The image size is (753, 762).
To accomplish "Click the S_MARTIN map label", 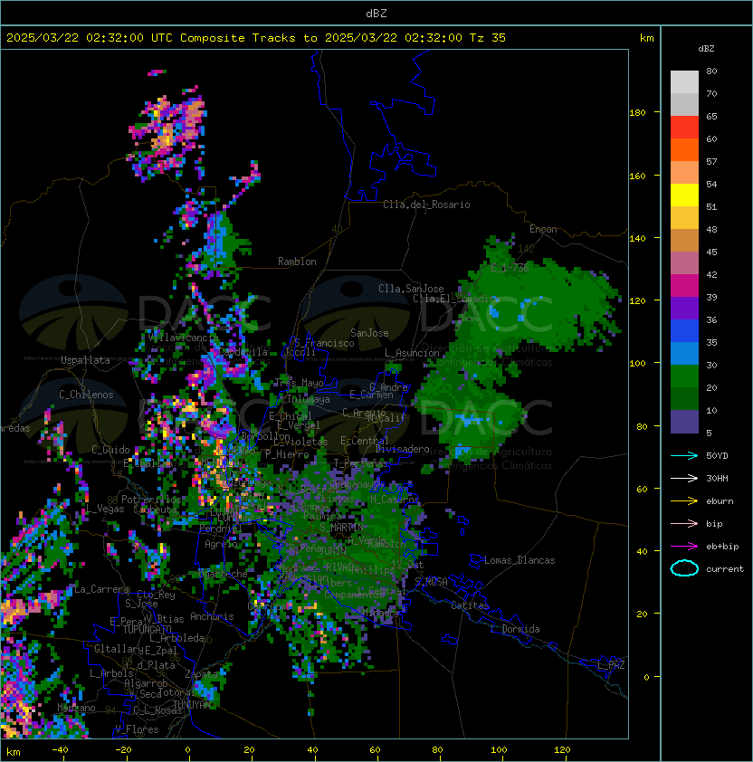I will tap(341, 528).
